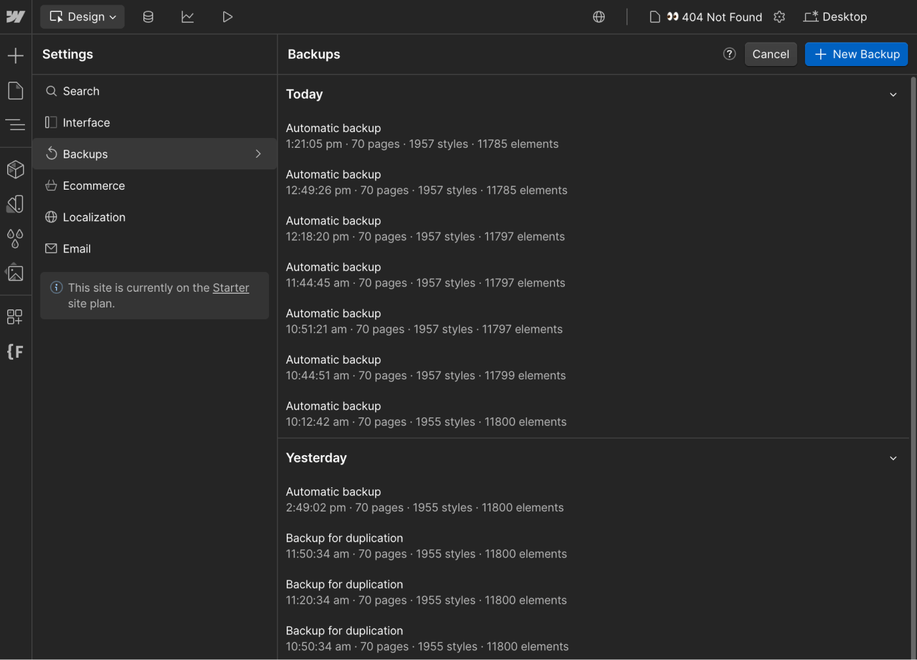
Task: Open the Apps panel
Action: tap(16, 317)
